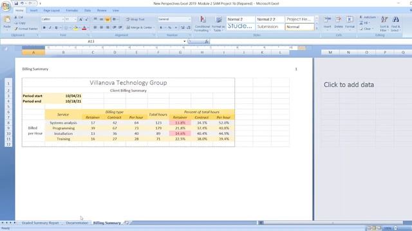Expand the Merge & Center dropdown arrow
This screenshot has height=231, width=412.
(154, 28)
